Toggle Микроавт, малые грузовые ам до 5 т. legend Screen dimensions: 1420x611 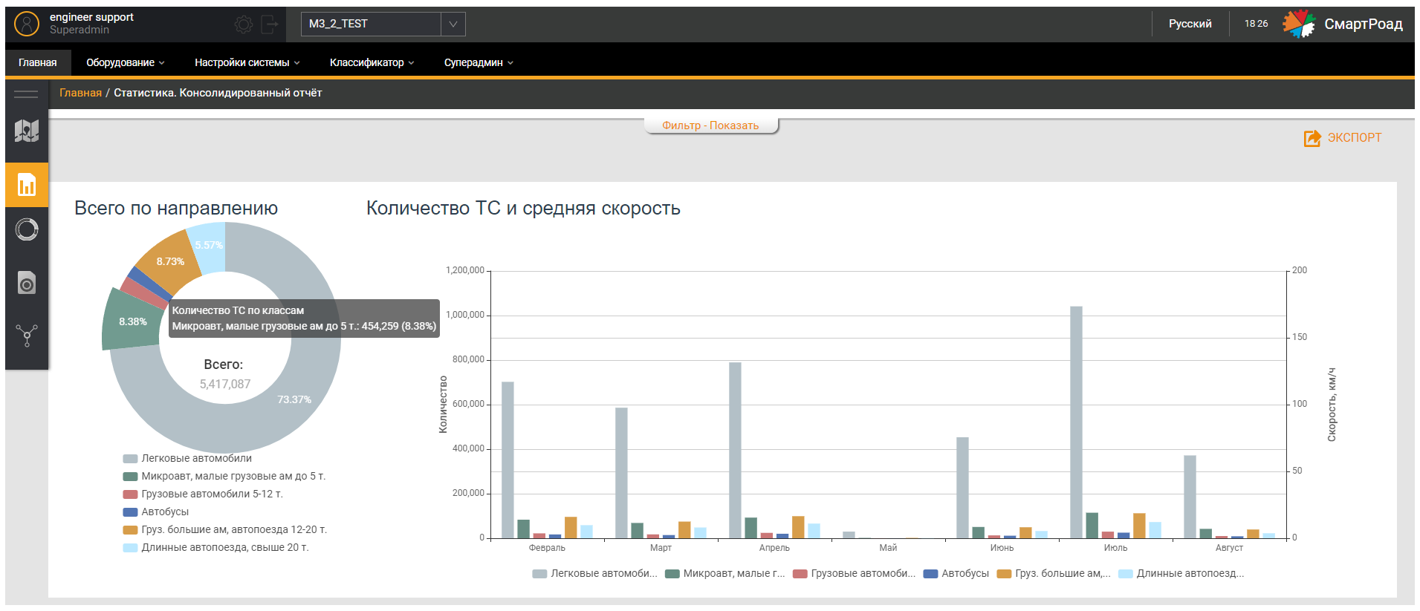coord(224,477)
